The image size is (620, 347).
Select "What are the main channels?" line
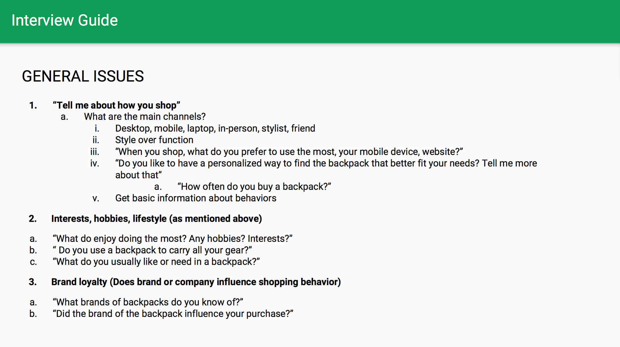[x=145, y=117]
